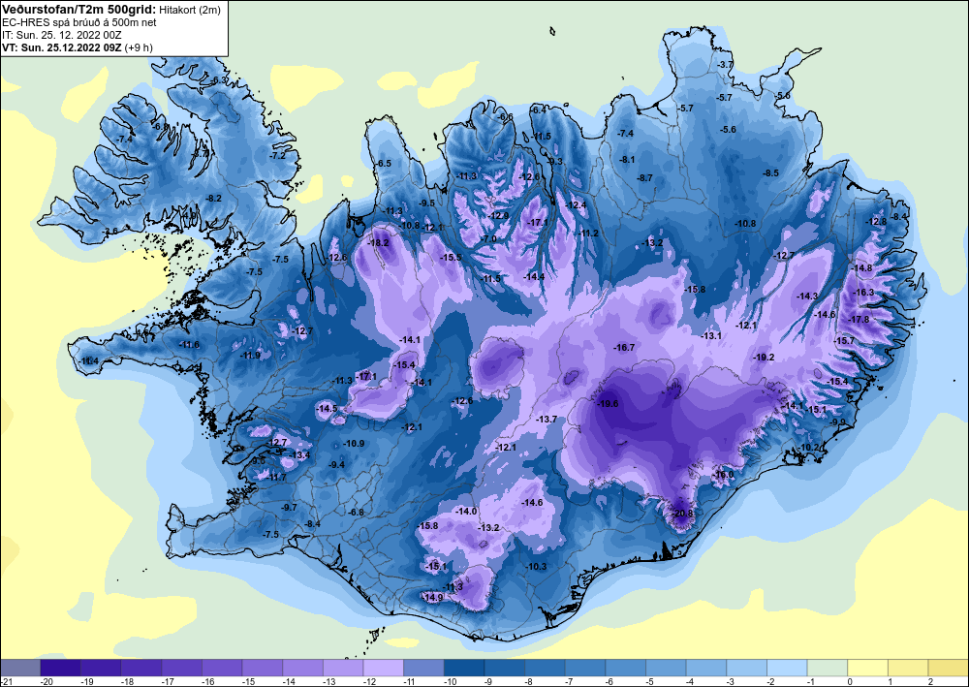This screenshot has height=687, width=969.
Task: Click the -18.2 temperature label
Action: point(378,243)
